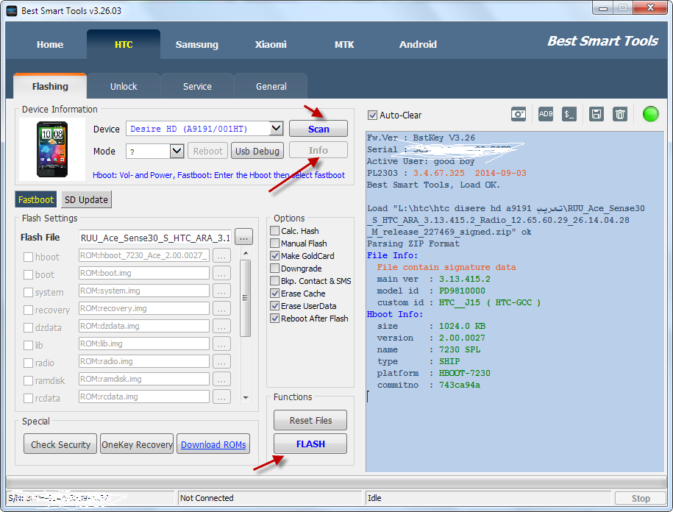
Task: Open the Home tab
Action: tap(50, 44)
